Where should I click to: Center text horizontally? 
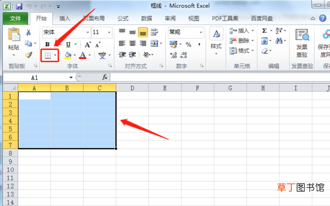pos(133,44)
